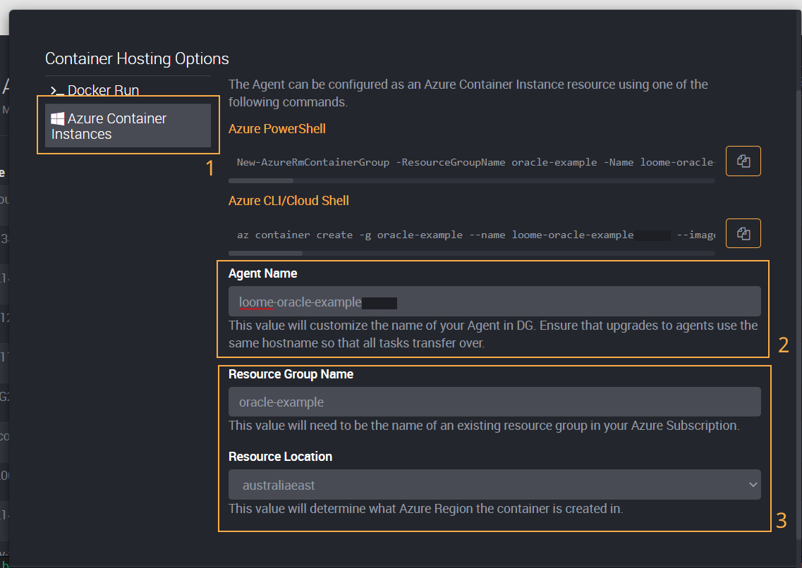Click the Resource Group Name input field

[x=494, y=402]
